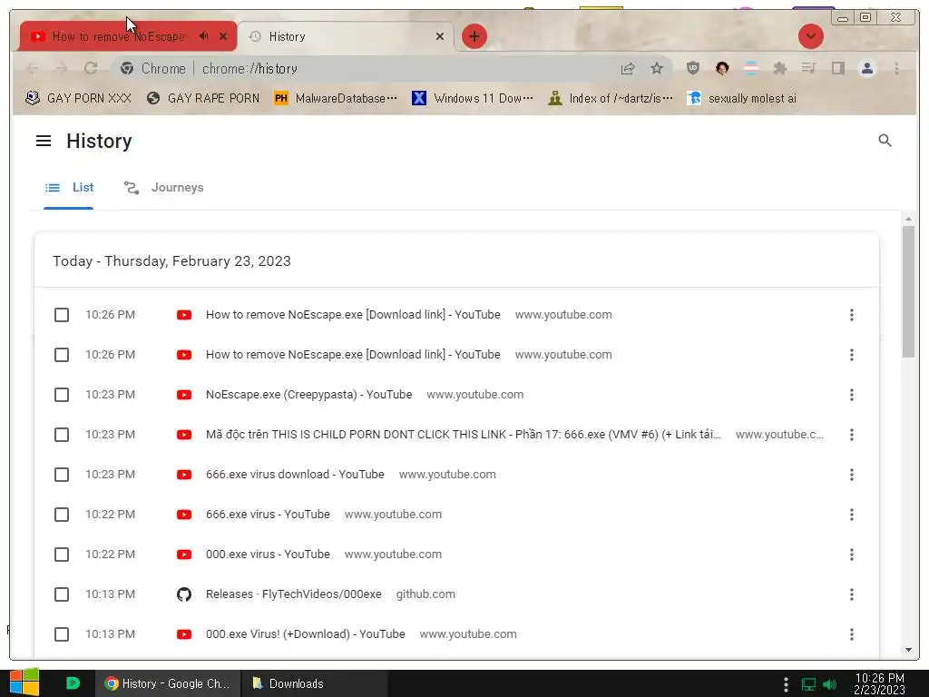
Task: Open more actions for 666.exe virus download
Action: (x=851, y=475)
